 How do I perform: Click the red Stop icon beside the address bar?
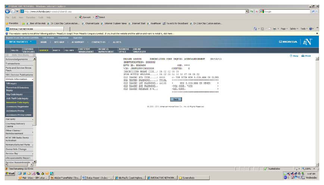pos(257,12)
